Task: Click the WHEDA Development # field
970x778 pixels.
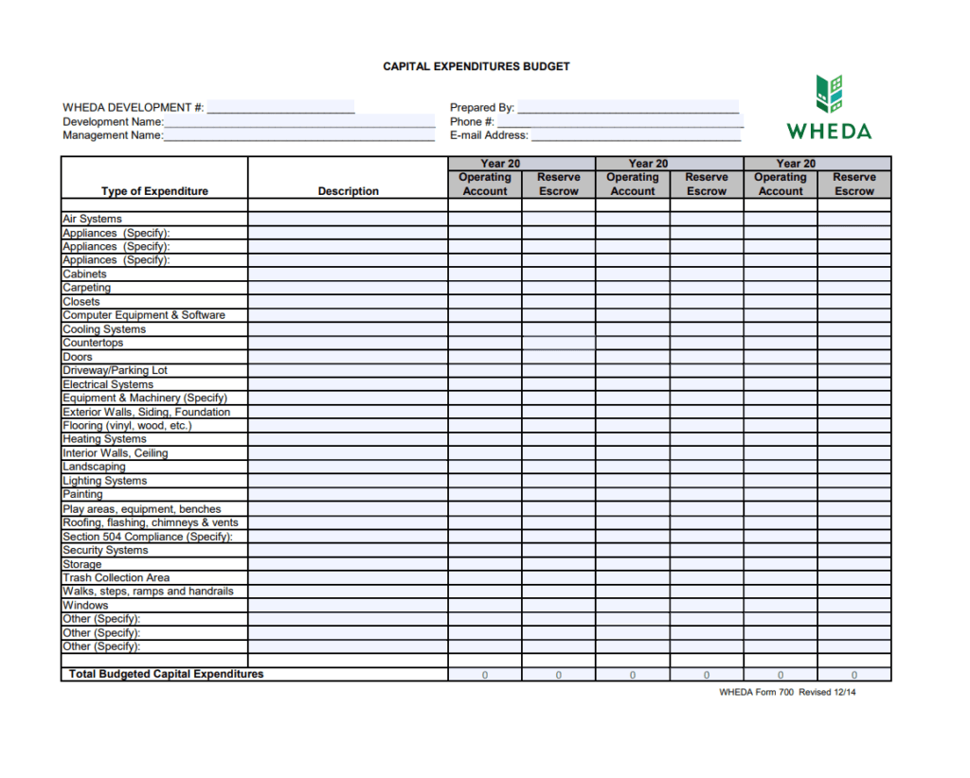Action: [x=280, y=107]
